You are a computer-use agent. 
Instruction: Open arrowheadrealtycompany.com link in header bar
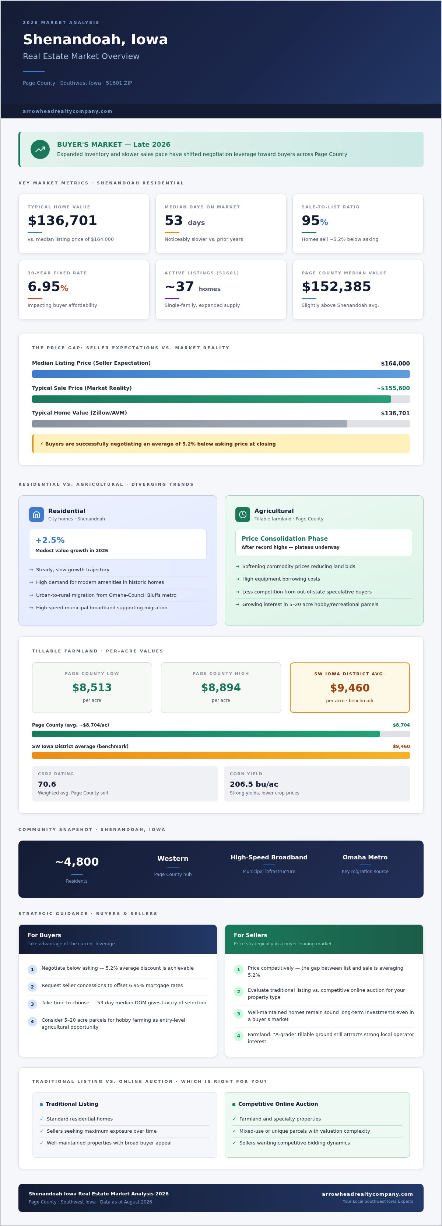[67, 111]
